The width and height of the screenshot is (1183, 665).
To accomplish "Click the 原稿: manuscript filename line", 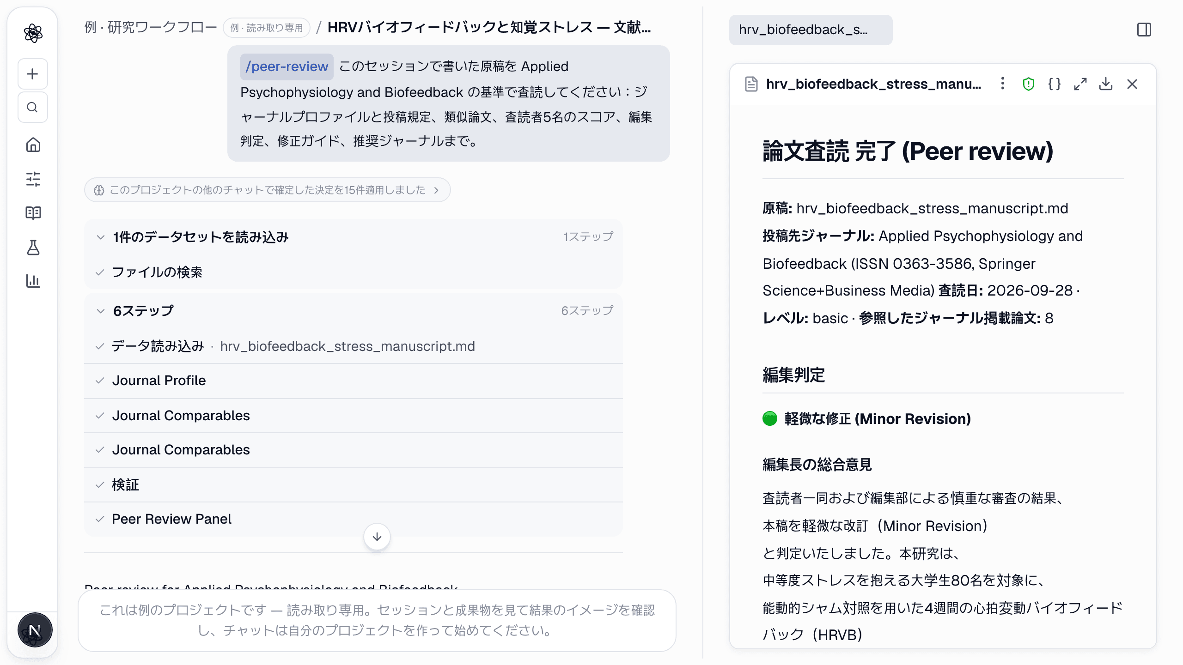I will [915, 208].
